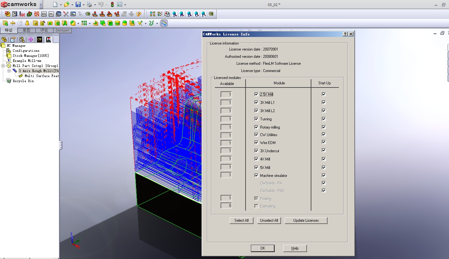Uncheck the Wire EDM module
The height and width of the screenshot is (259, 449).
click(x=256, y=142)
